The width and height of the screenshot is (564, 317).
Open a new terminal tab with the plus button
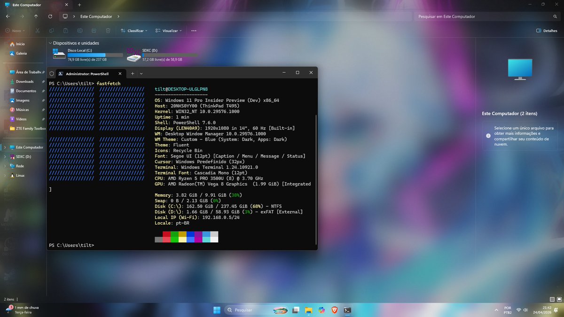tap(132, 73)
